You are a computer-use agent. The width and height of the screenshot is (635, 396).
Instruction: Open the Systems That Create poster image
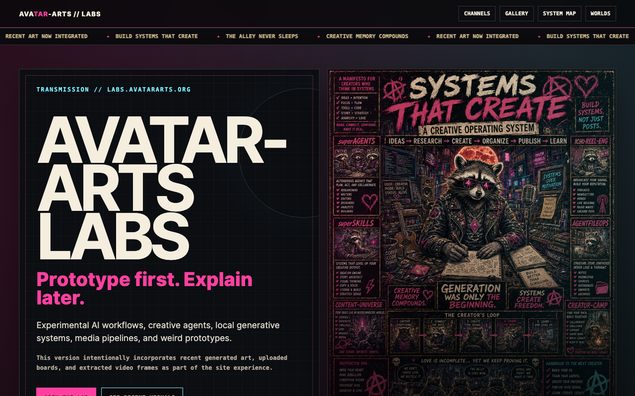(472, 233)
